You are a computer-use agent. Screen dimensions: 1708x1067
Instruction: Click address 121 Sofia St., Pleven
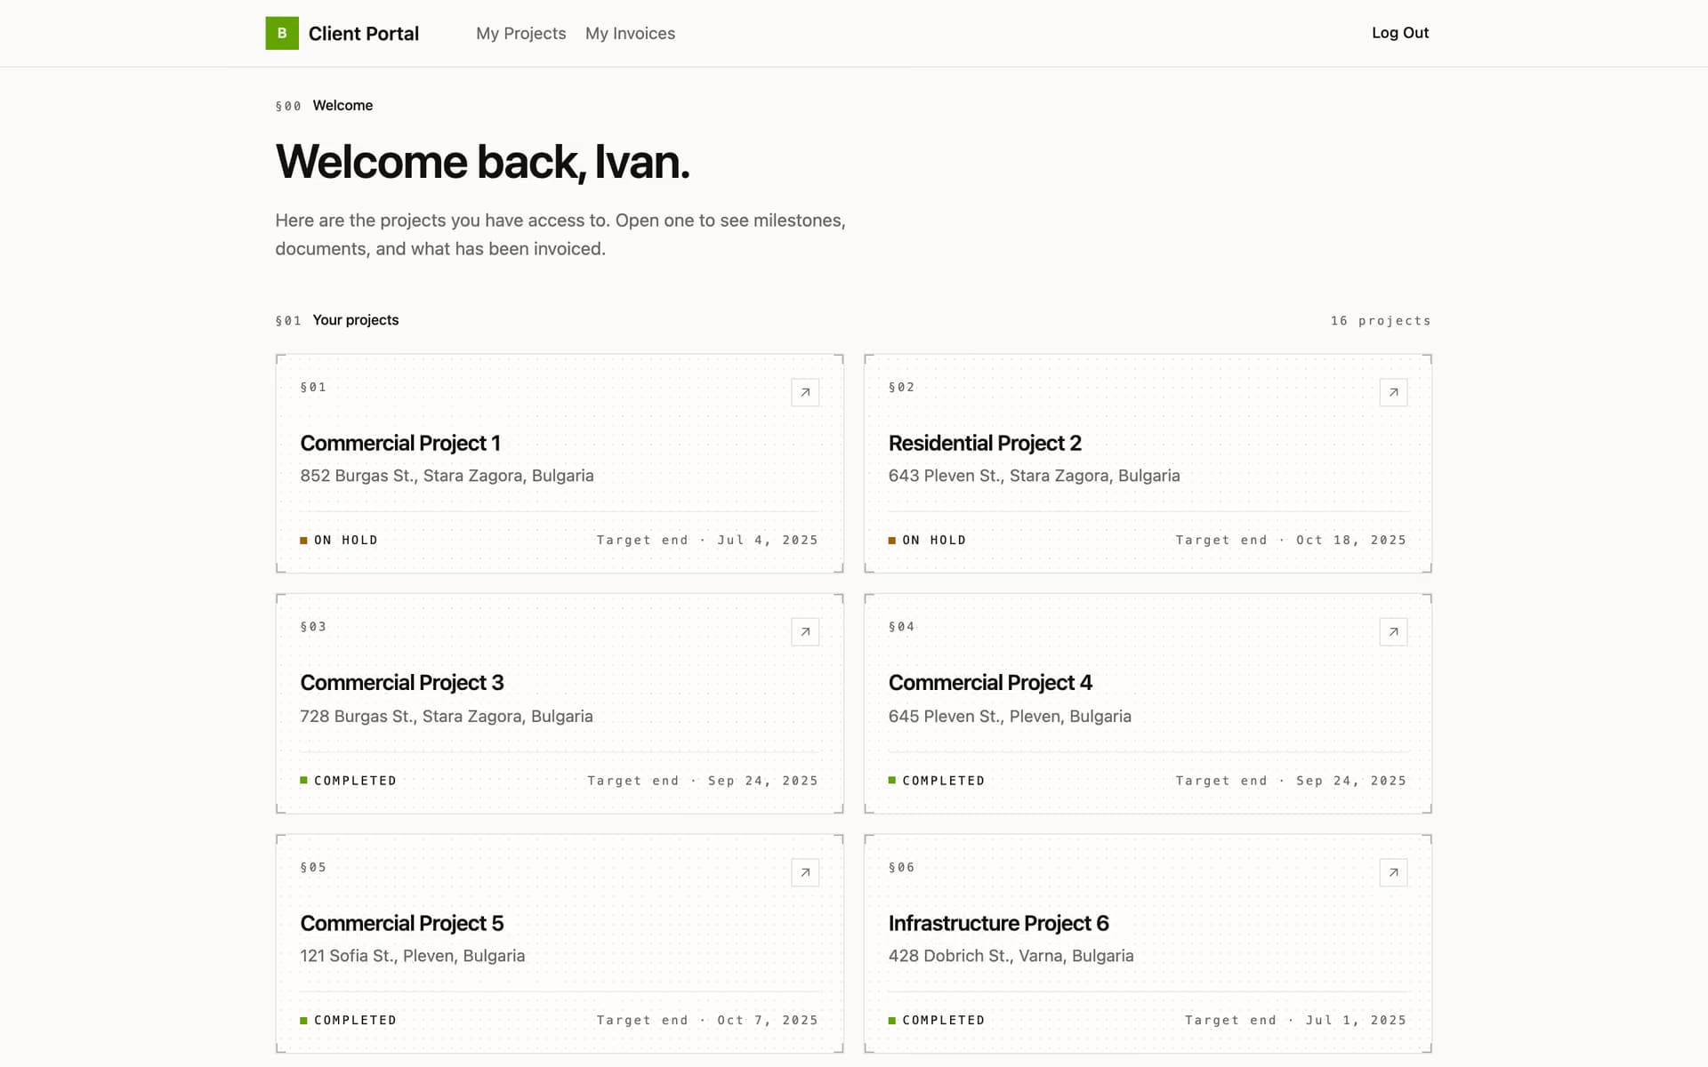click(x=413, y=956)
